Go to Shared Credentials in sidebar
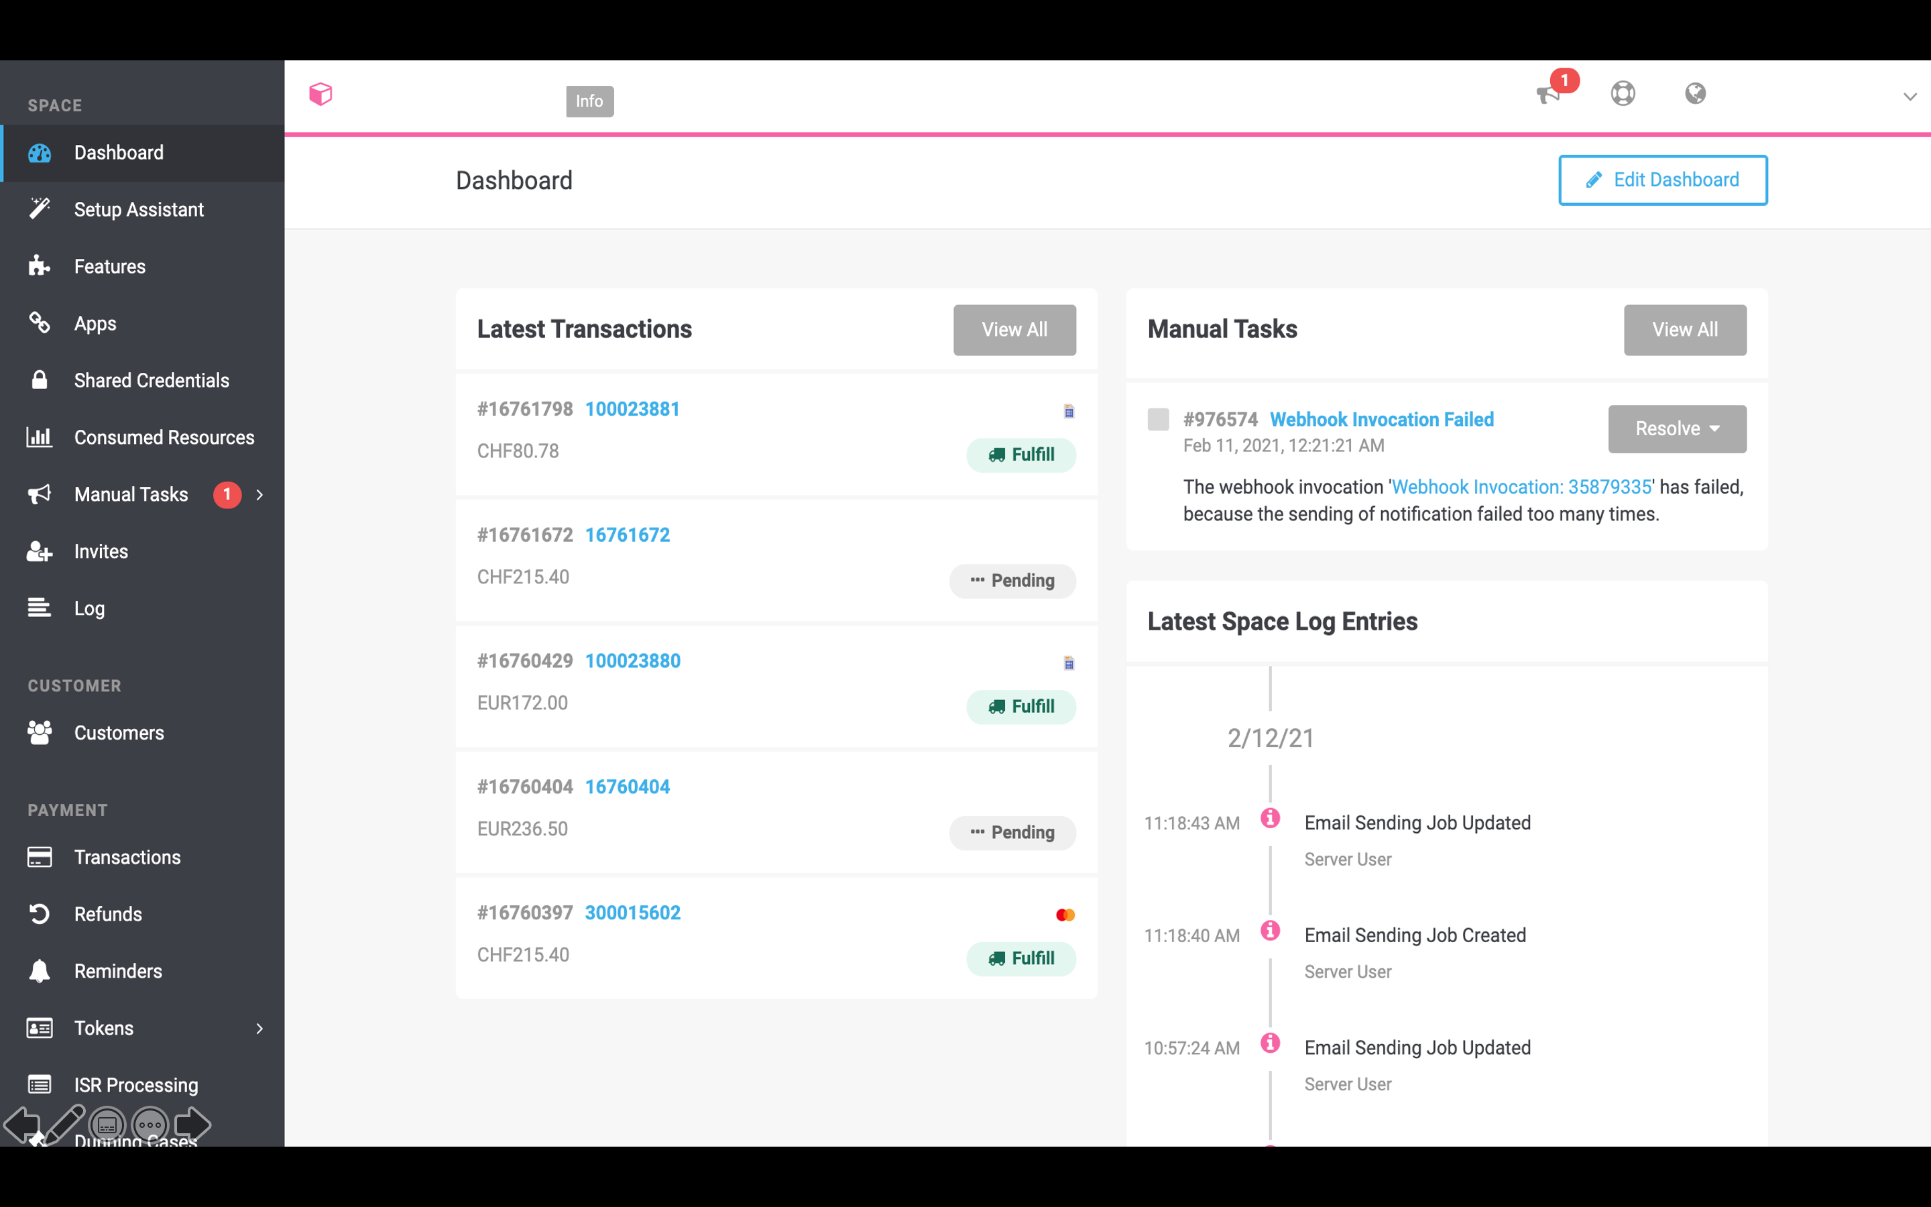1931x1207 pixels. click(x=152, y=381)
